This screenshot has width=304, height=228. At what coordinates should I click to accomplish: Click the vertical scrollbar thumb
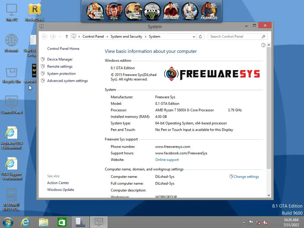269,108
